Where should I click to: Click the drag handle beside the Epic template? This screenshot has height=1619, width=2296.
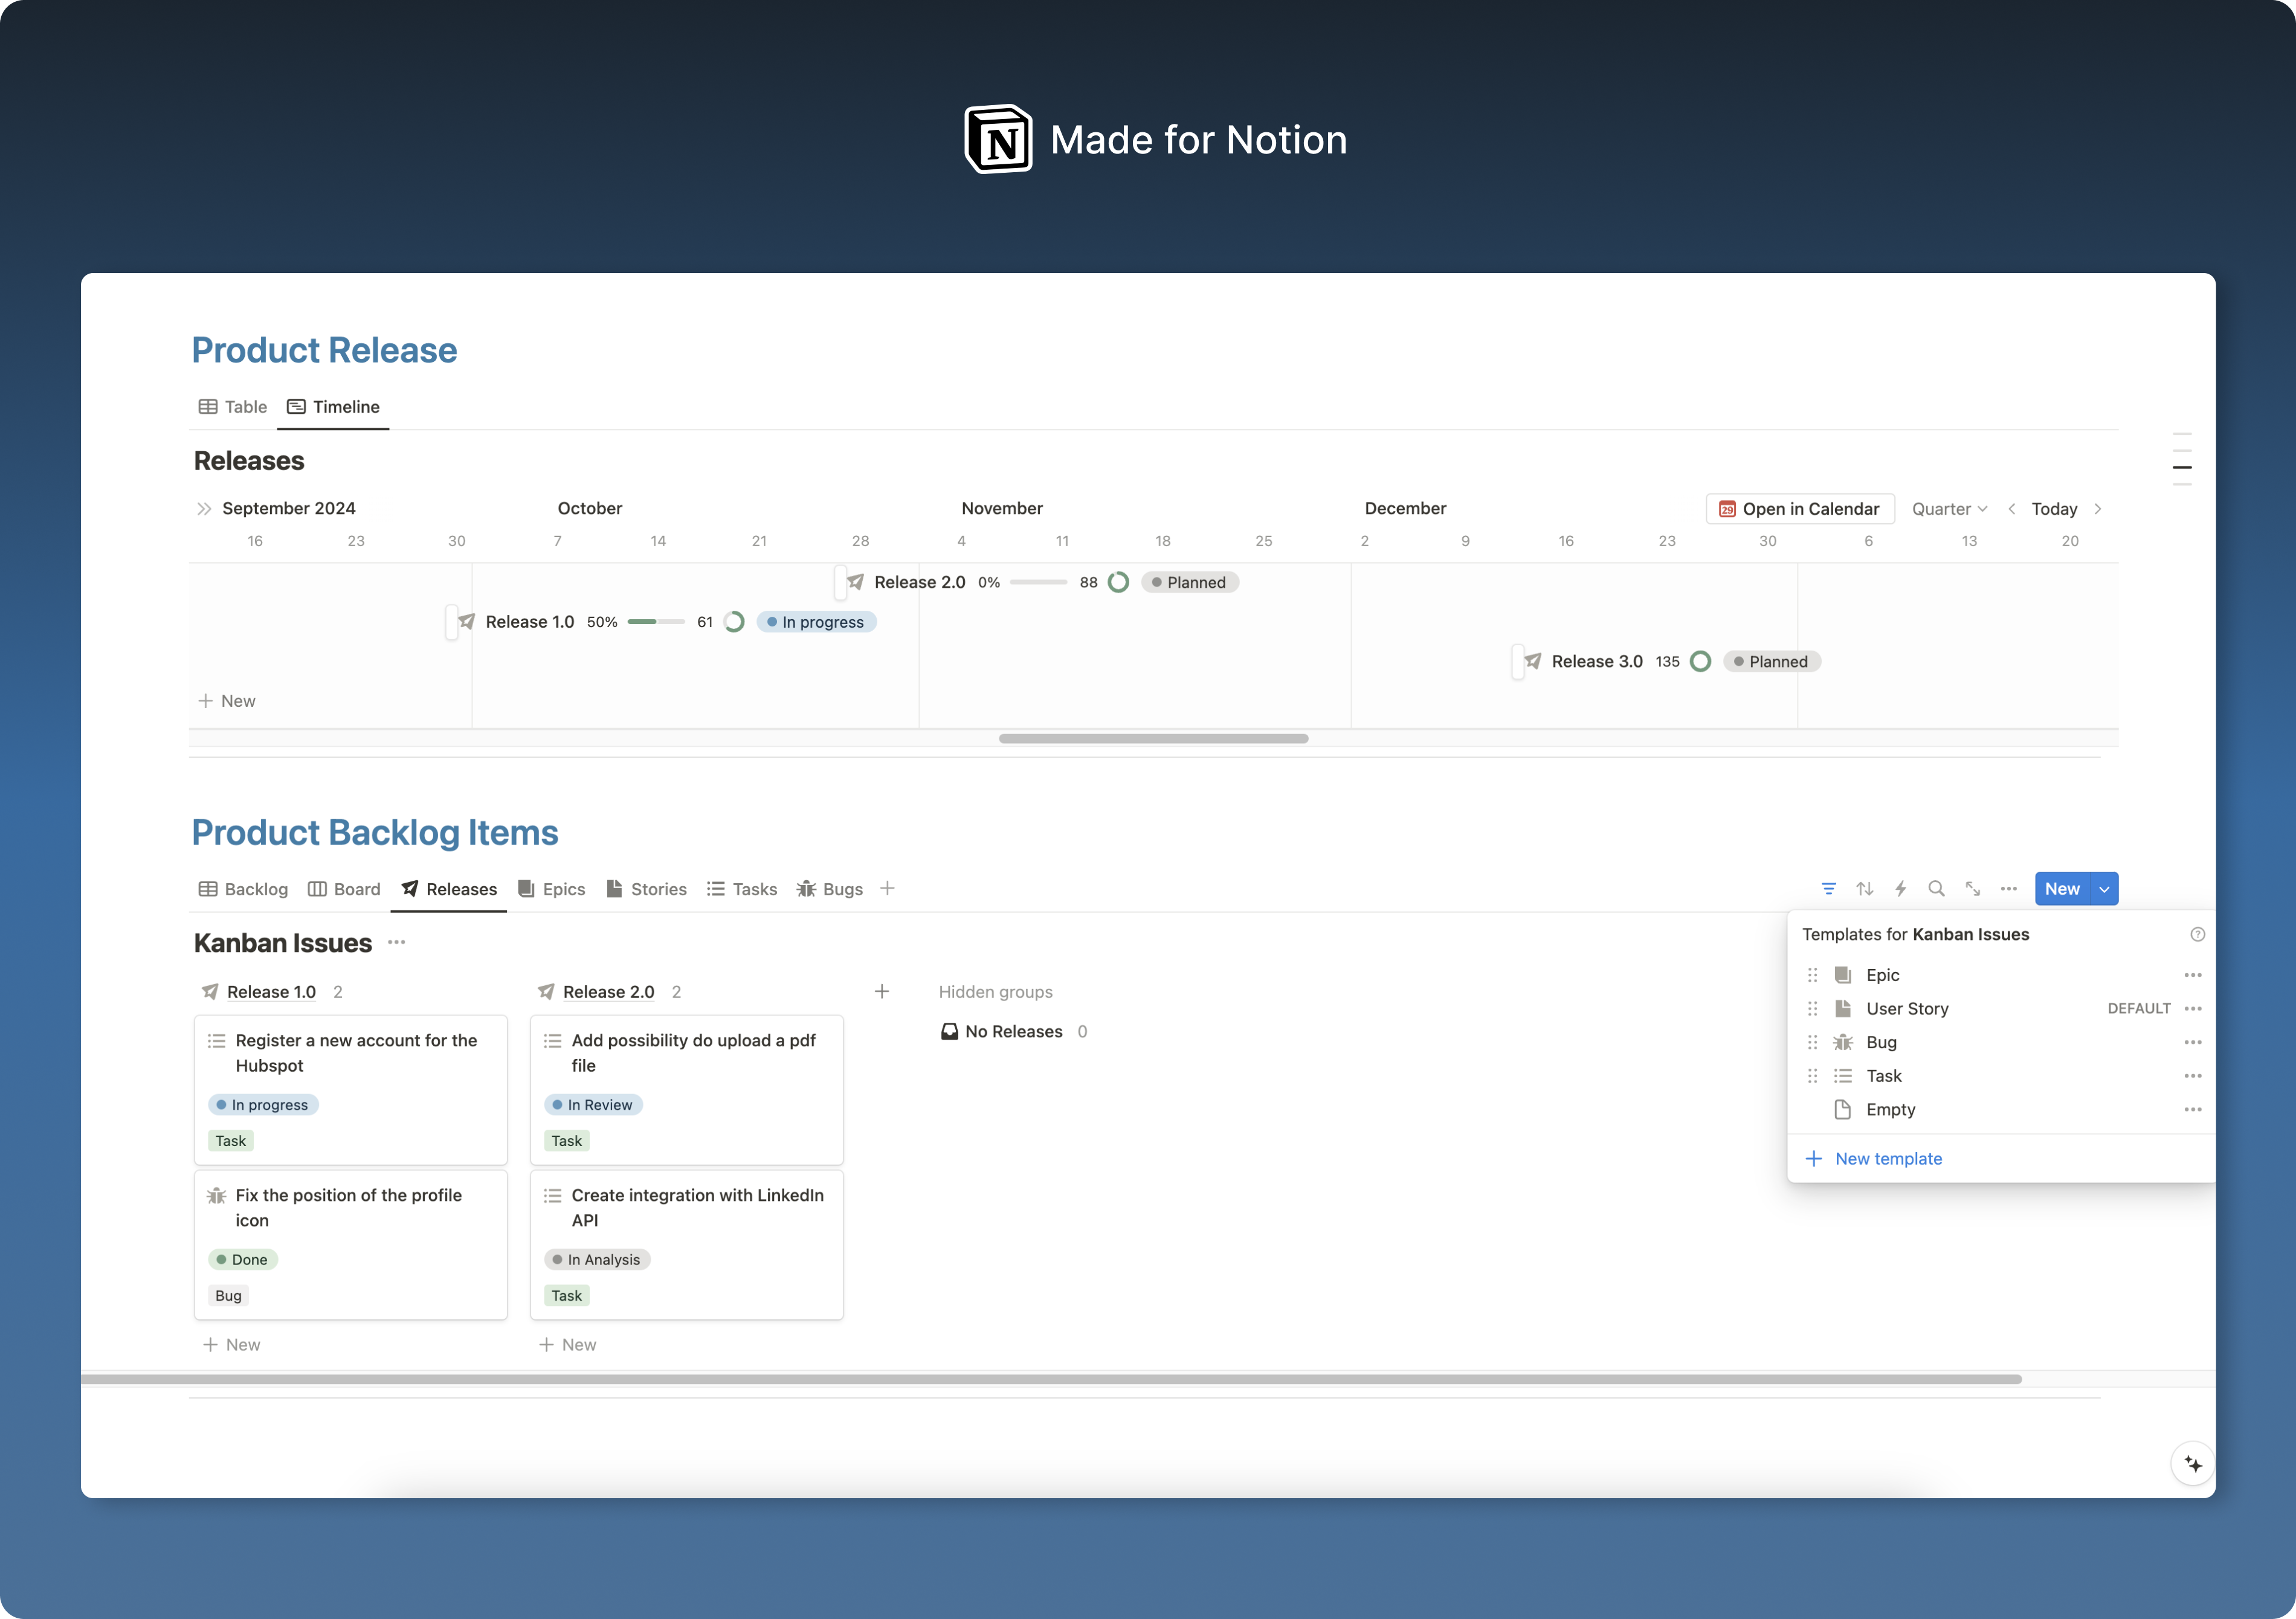tap(1812, 975)
